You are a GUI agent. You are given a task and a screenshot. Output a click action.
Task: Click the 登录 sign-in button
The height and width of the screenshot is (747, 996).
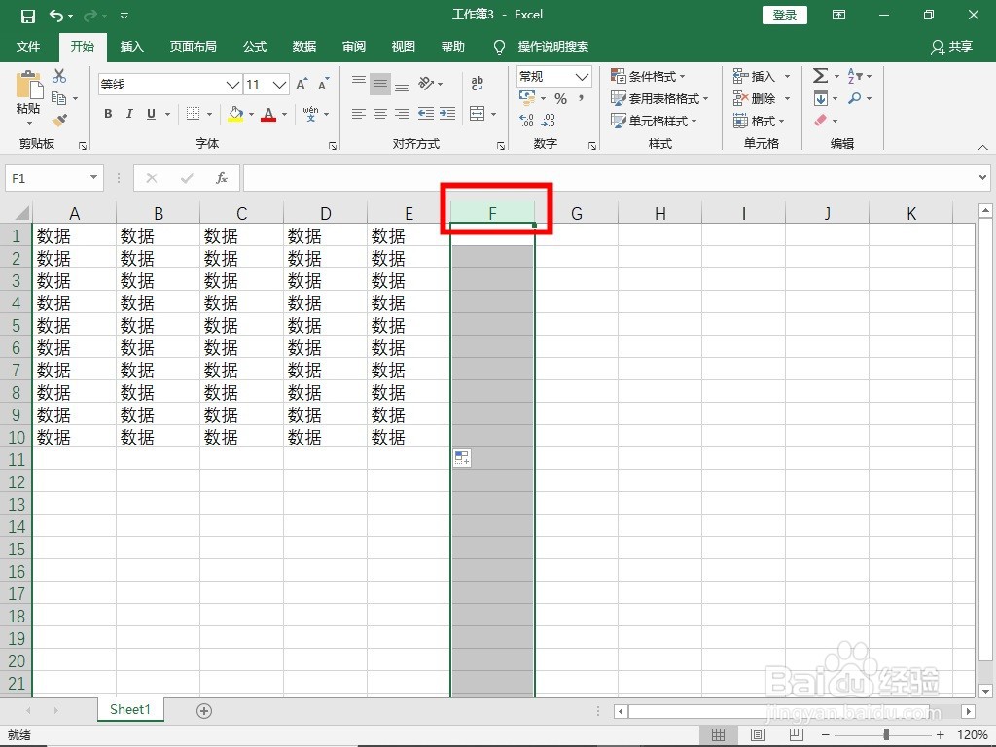point(784,15)
